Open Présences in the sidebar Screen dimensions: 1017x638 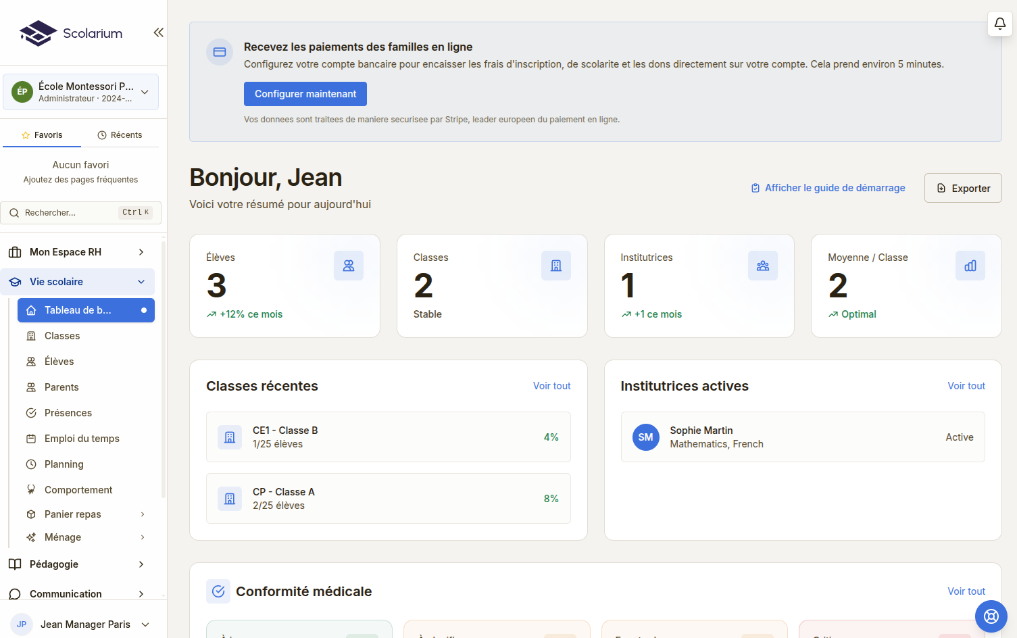(x=68, y=413)
